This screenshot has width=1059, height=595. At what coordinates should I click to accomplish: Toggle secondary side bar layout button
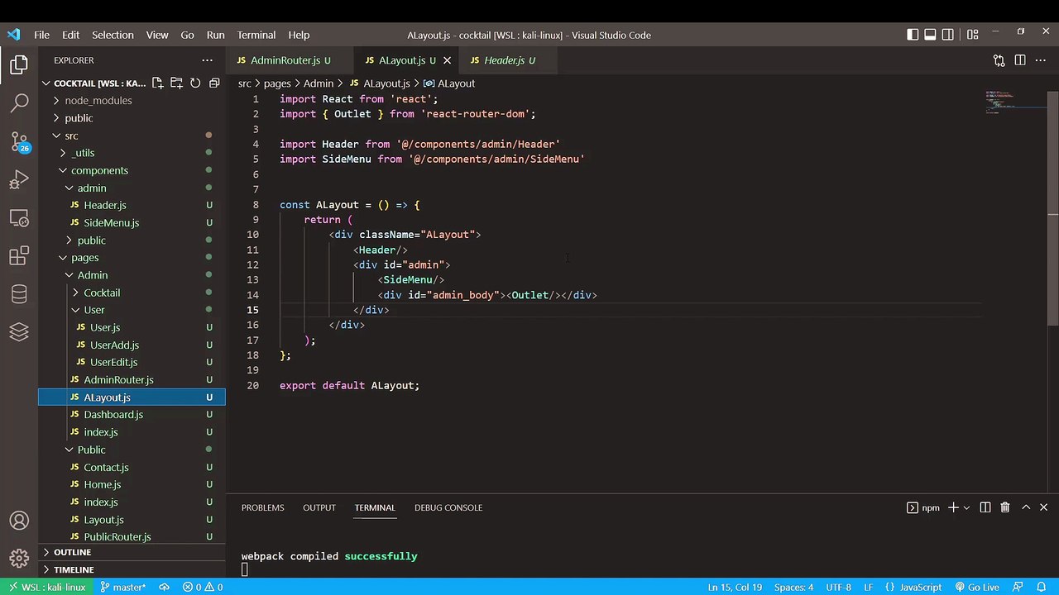point(948,35)
